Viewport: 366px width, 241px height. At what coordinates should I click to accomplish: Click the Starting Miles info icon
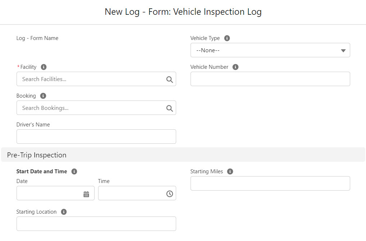click(x=230, y=171)
